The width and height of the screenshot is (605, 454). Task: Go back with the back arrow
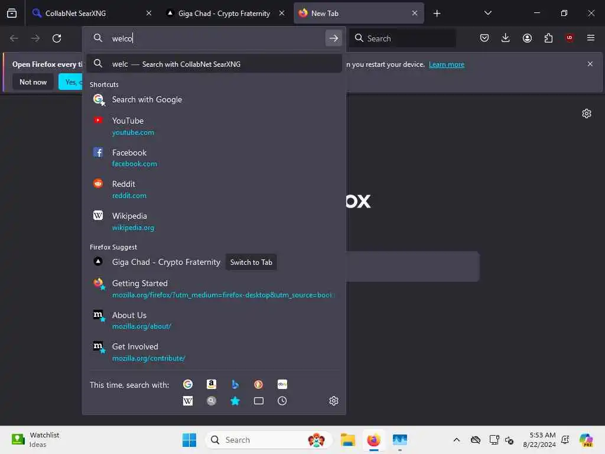(14, 38)
